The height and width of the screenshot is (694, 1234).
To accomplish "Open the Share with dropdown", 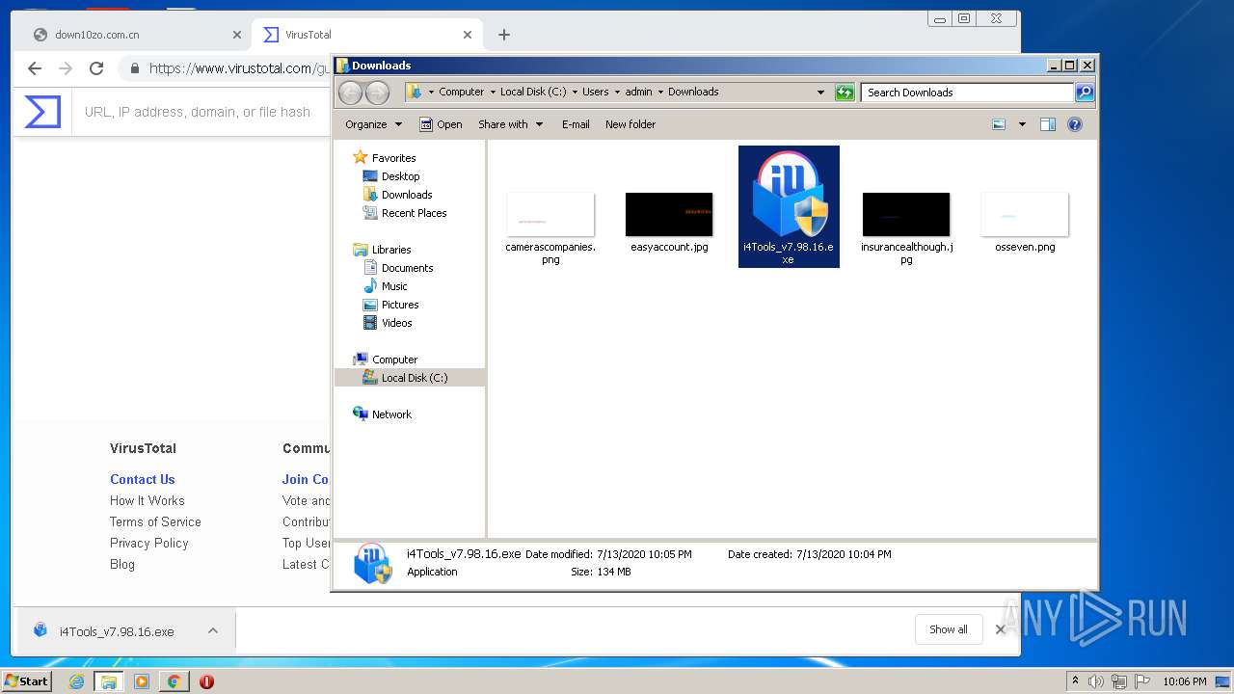I will [x=510, y=124].
